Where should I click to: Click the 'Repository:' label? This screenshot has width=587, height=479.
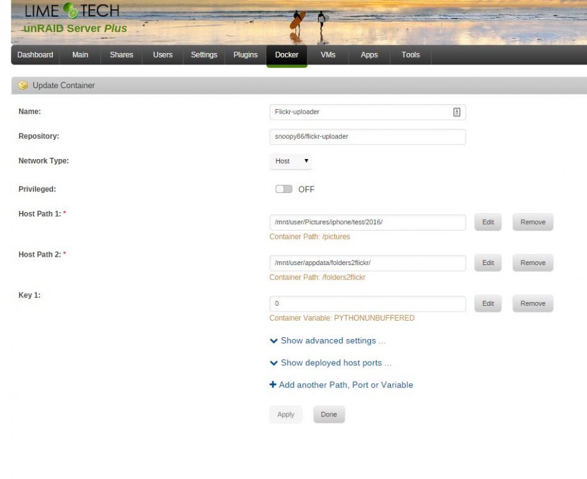point(38,136)
